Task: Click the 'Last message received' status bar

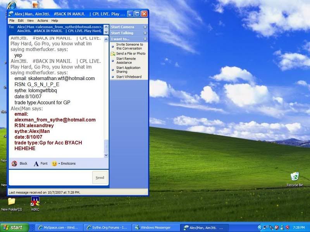Action: 45,192
